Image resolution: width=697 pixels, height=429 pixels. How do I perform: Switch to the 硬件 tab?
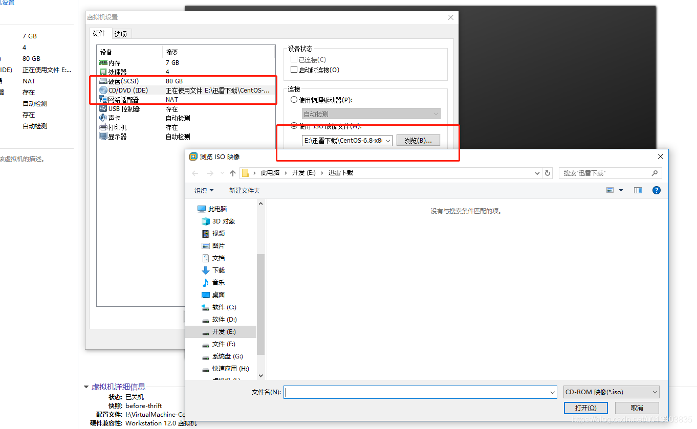coord(99,34)
